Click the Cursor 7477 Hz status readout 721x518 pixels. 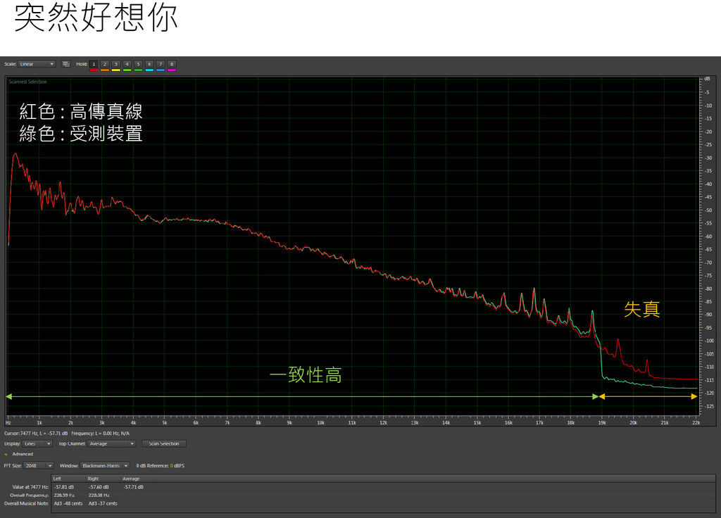[x=36, y=434]
